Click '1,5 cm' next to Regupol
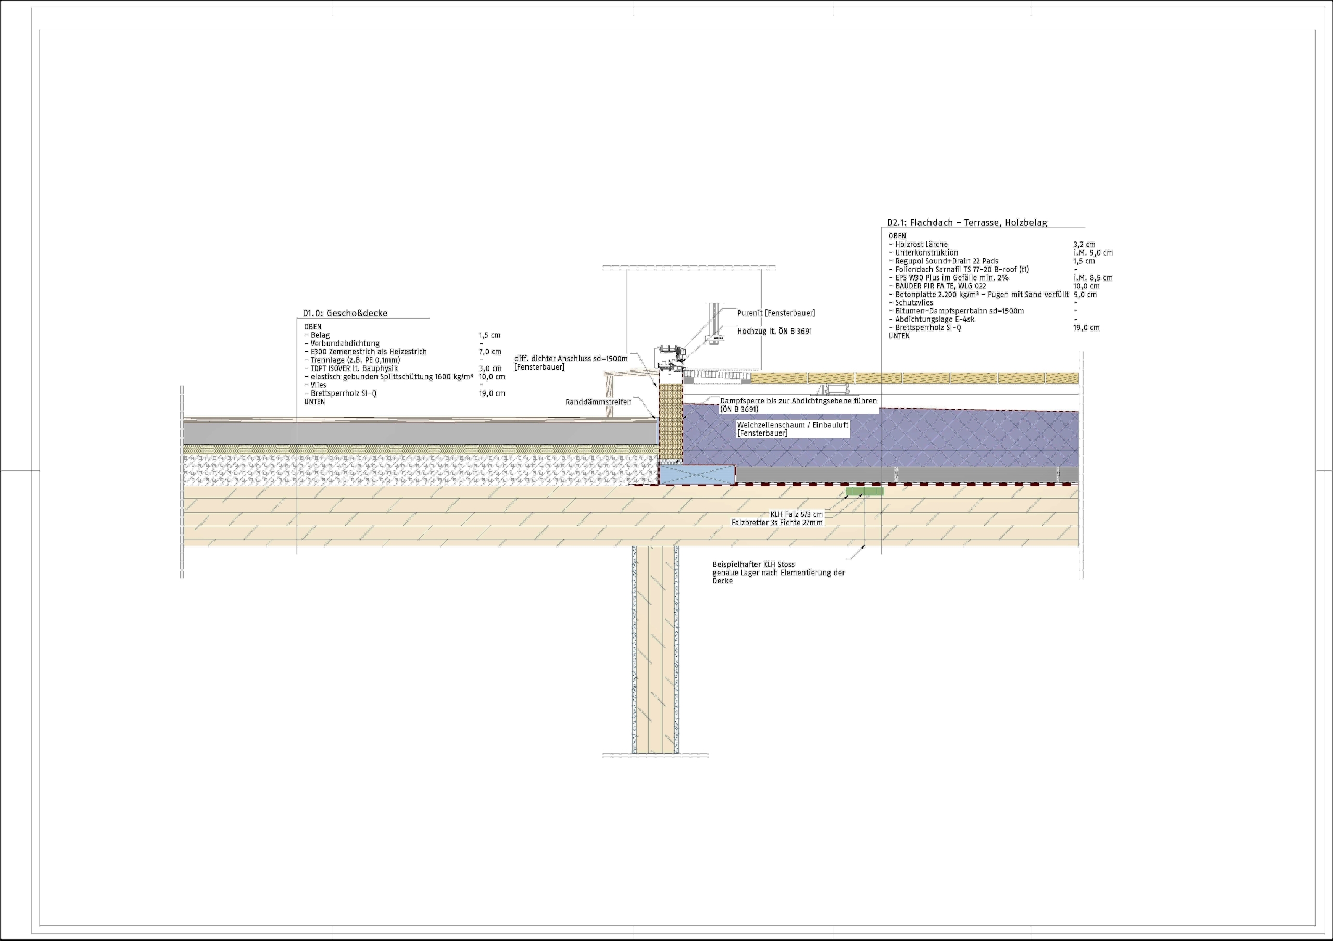 pyautogui.click(x=1084, y=261)
